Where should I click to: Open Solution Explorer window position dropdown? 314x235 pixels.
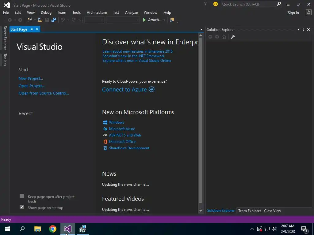coord(298,29)
